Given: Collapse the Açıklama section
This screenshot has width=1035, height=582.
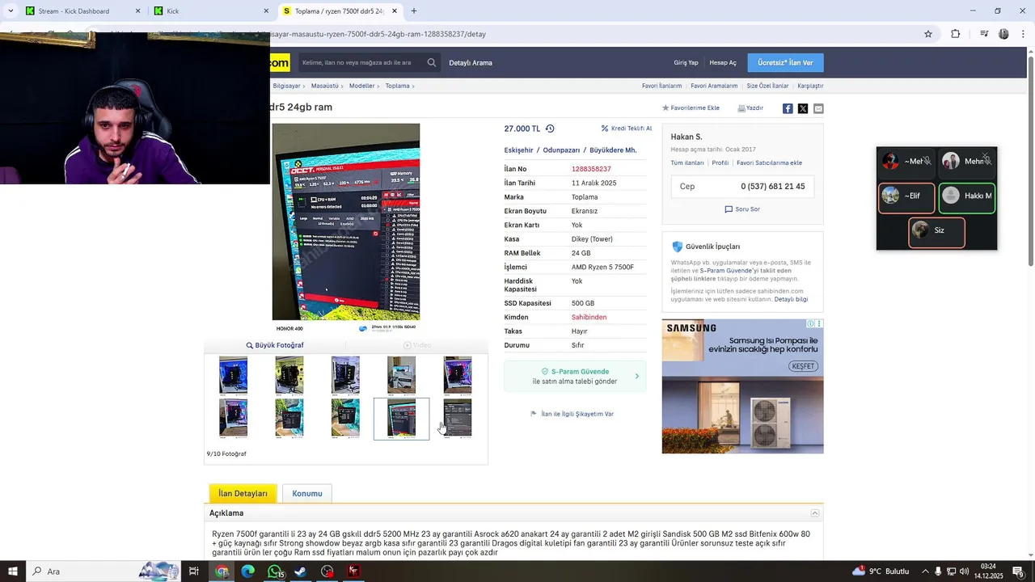Looking at the screenshot, I should pyautogui.click(x=815, y=513).
